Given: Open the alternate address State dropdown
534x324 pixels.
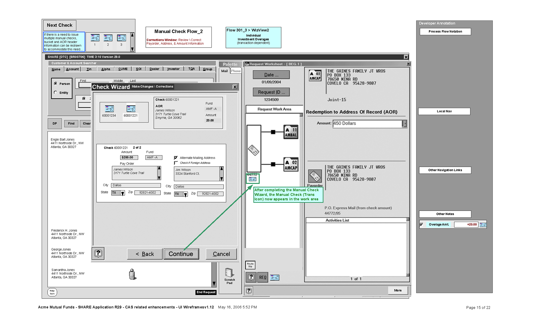Looking at the screenshot, I should [185, 195].
